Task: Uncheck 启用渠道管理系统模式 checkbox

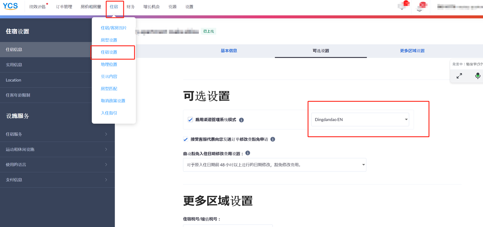Action: click(191, 120)
